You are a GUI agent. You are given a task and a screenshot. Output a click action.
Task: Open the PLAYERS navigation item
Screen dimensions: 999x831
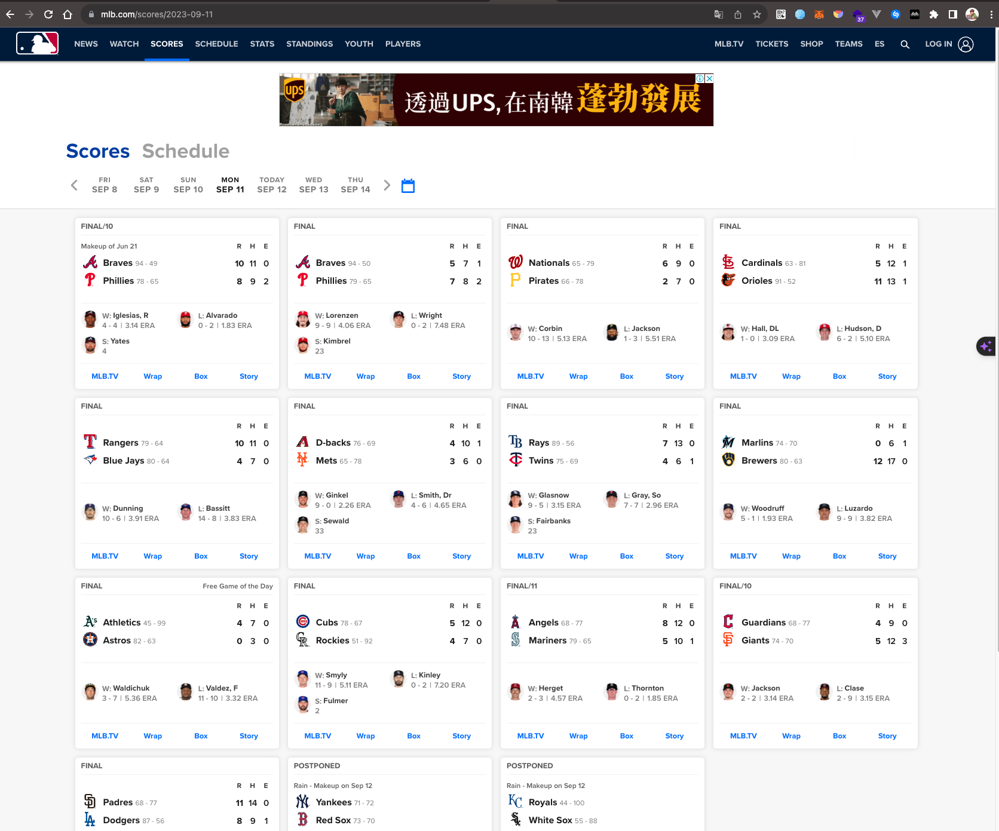(x=403, y=44)
